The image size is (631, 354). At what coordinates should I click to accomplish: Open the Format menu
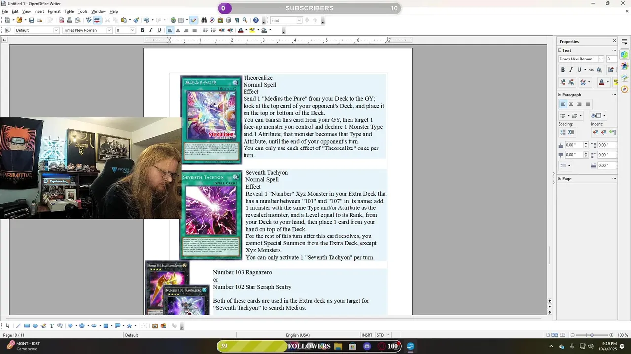(x=54, y=11)
